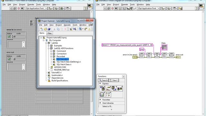Open Front Panel Reorder dropdown
206x116 pixels.
pos(68,8)
